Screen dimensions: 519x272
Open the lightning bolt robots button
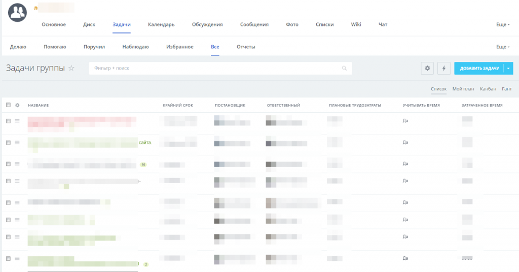point(444,68)
